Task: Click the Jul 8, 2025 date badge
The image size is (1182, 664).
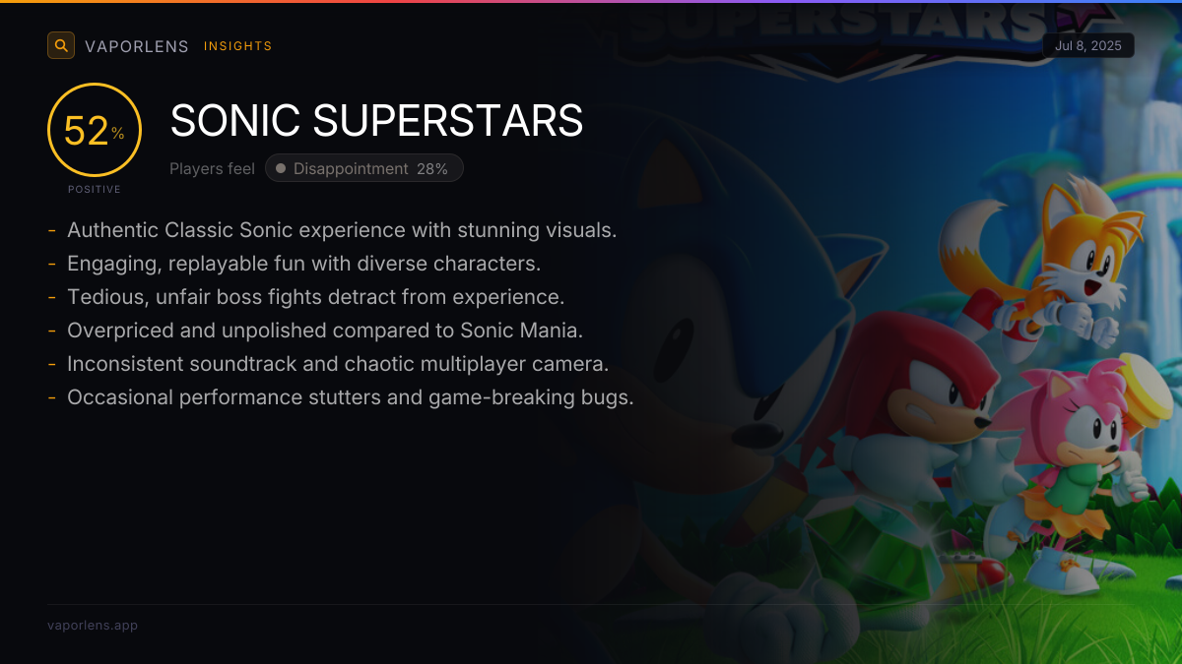Action: (1088, 46)
